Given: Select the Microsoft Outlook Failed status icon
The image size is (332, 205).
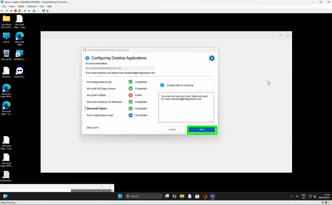Looking at the screenshot, I should (x=131, y=95).
